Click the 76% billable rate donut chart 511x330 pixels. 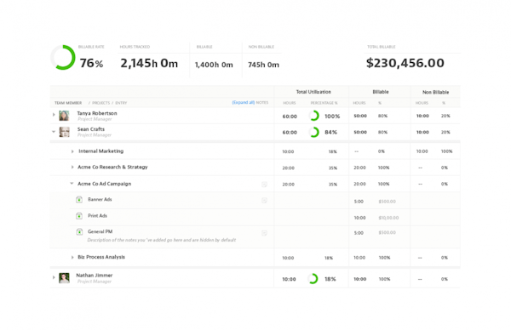63,57
